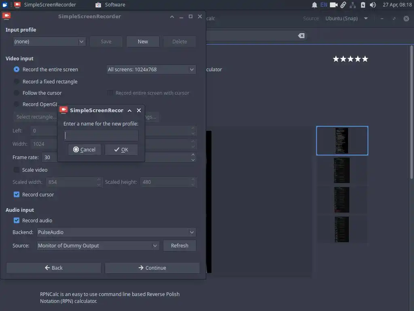
Task: Click the Select rectangle... button
Action: tap(35, 117)
